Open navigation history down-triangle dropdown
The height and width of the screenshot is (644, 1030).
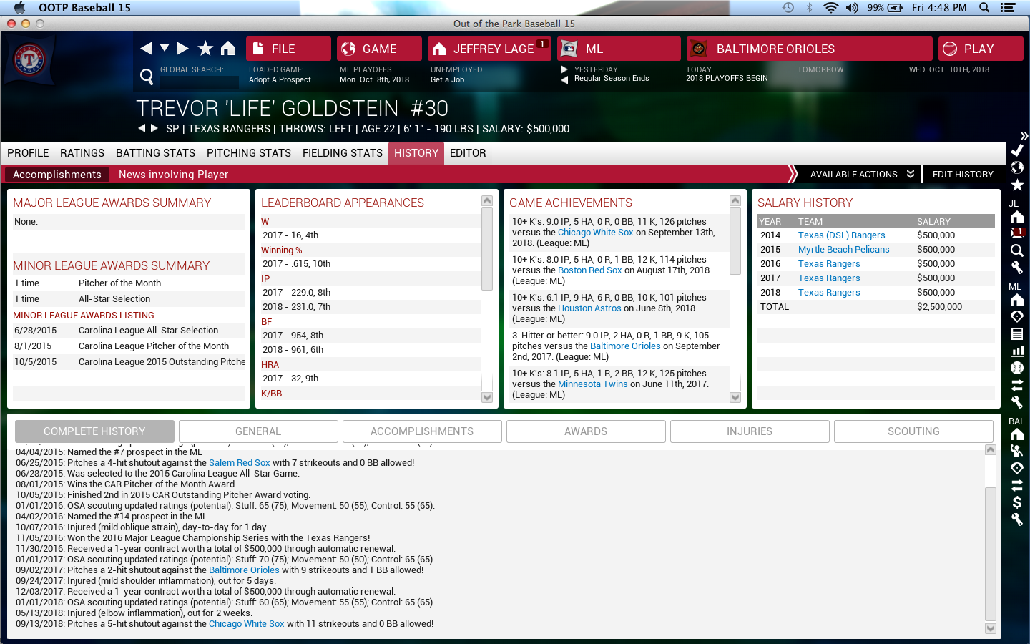[165, 48]
